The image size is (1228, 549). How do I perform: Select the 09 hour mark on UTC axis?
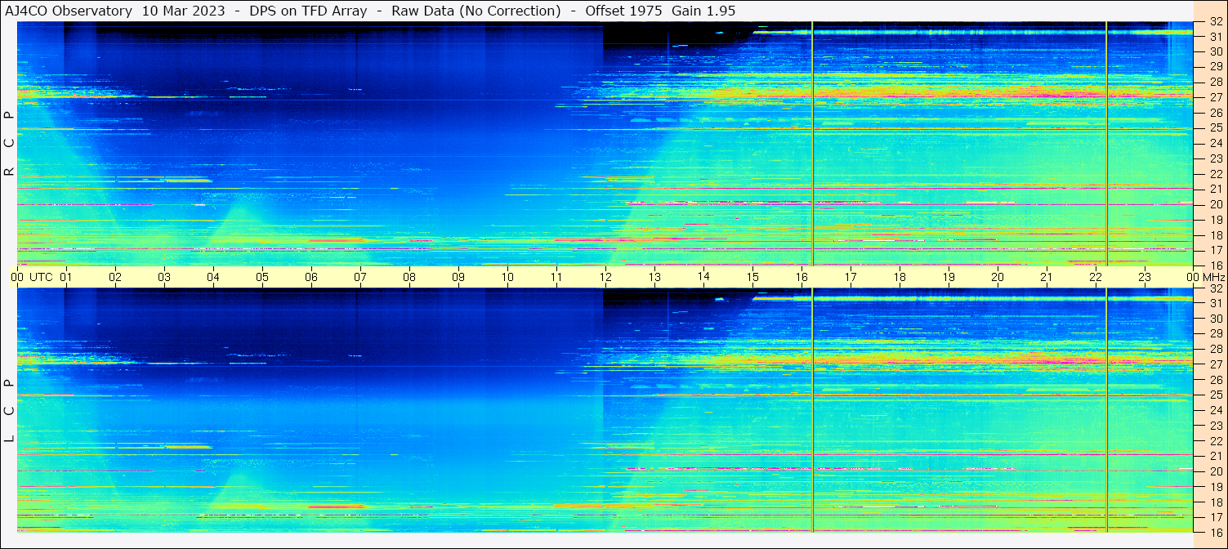[x=458, y=277]
